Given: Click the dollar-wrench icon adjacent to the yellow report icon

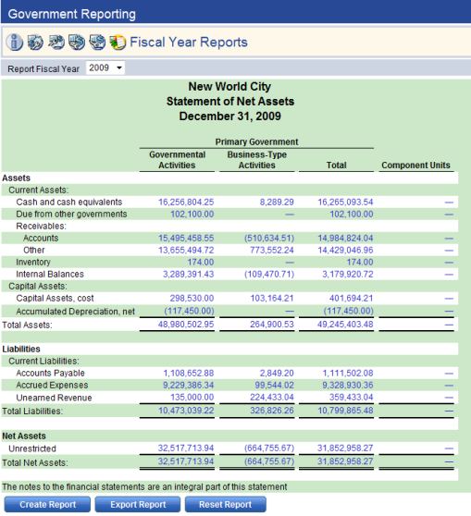Looking at the screenshot, I should [x=97, y=43].
